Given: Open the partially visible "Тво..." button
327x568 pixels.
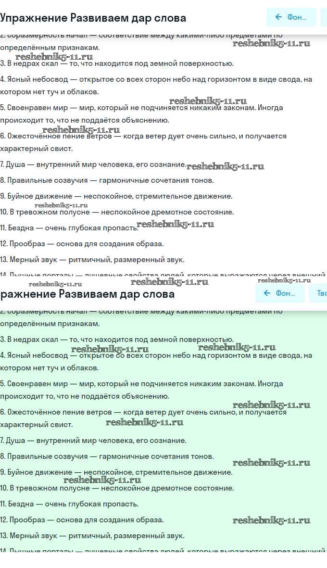Looking at the screenshot, I should 318,293.
